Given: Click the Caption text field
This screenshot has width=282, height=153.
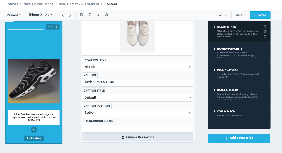Looking at the screenshot, I should point(138,82).
